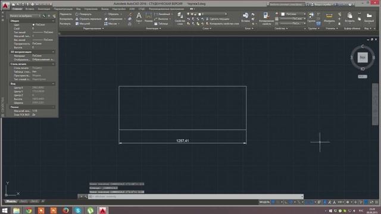Open Skype from the Windows taskbar

coord(78,210)
